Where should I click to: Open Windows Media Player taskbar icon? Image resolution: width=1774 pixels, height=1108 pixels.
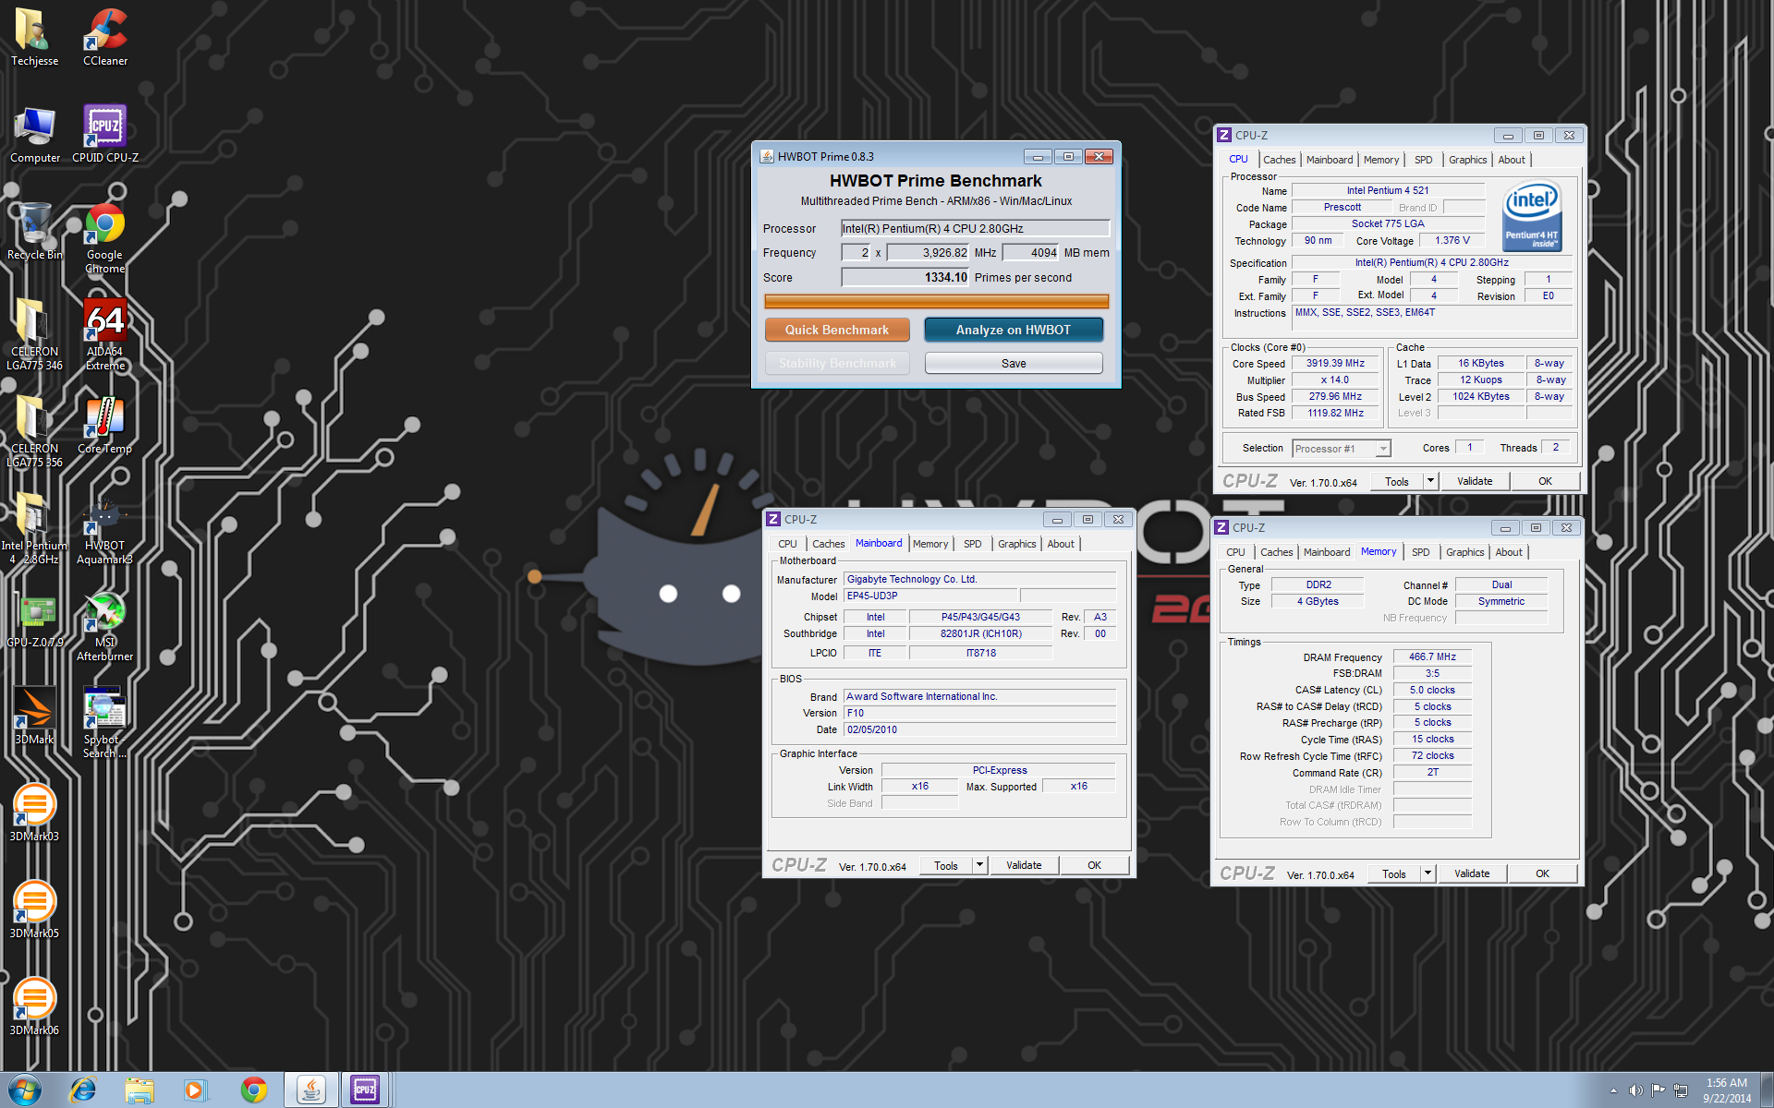[x=195, y=1090]
